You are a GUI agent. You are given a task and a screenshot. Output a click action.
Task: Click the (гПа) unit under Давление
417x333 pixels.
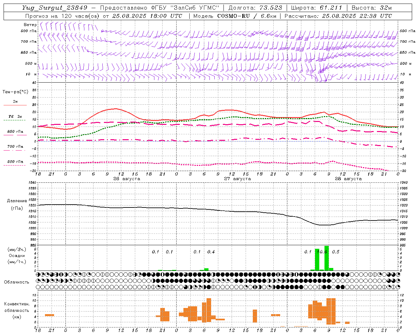coord(17,208)
